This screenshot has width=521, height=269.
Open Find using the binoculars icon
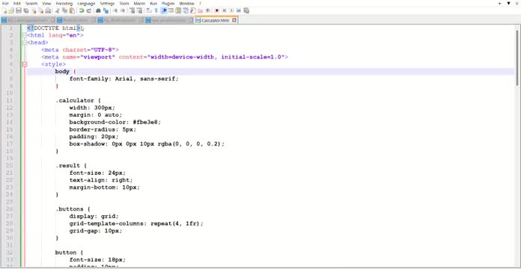pyautogui.click(x=98, y=10)
